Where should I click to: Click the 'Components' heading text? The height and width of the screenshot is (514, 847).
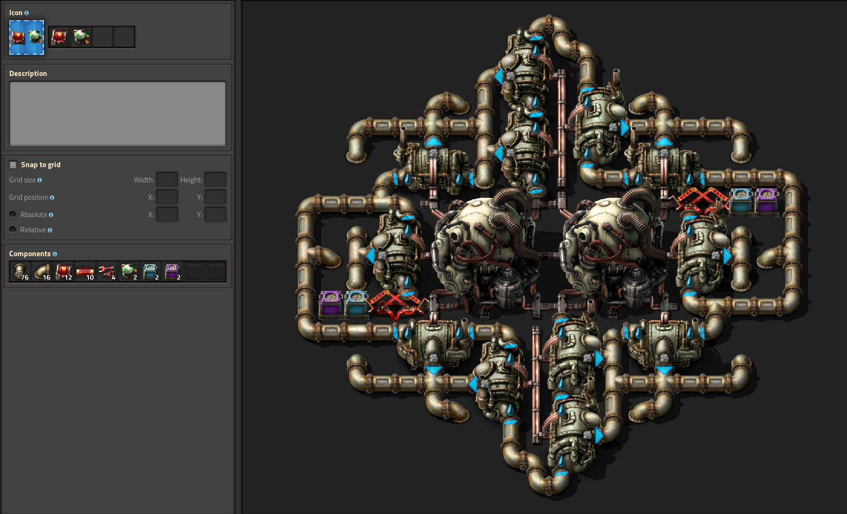pos(30,253)
